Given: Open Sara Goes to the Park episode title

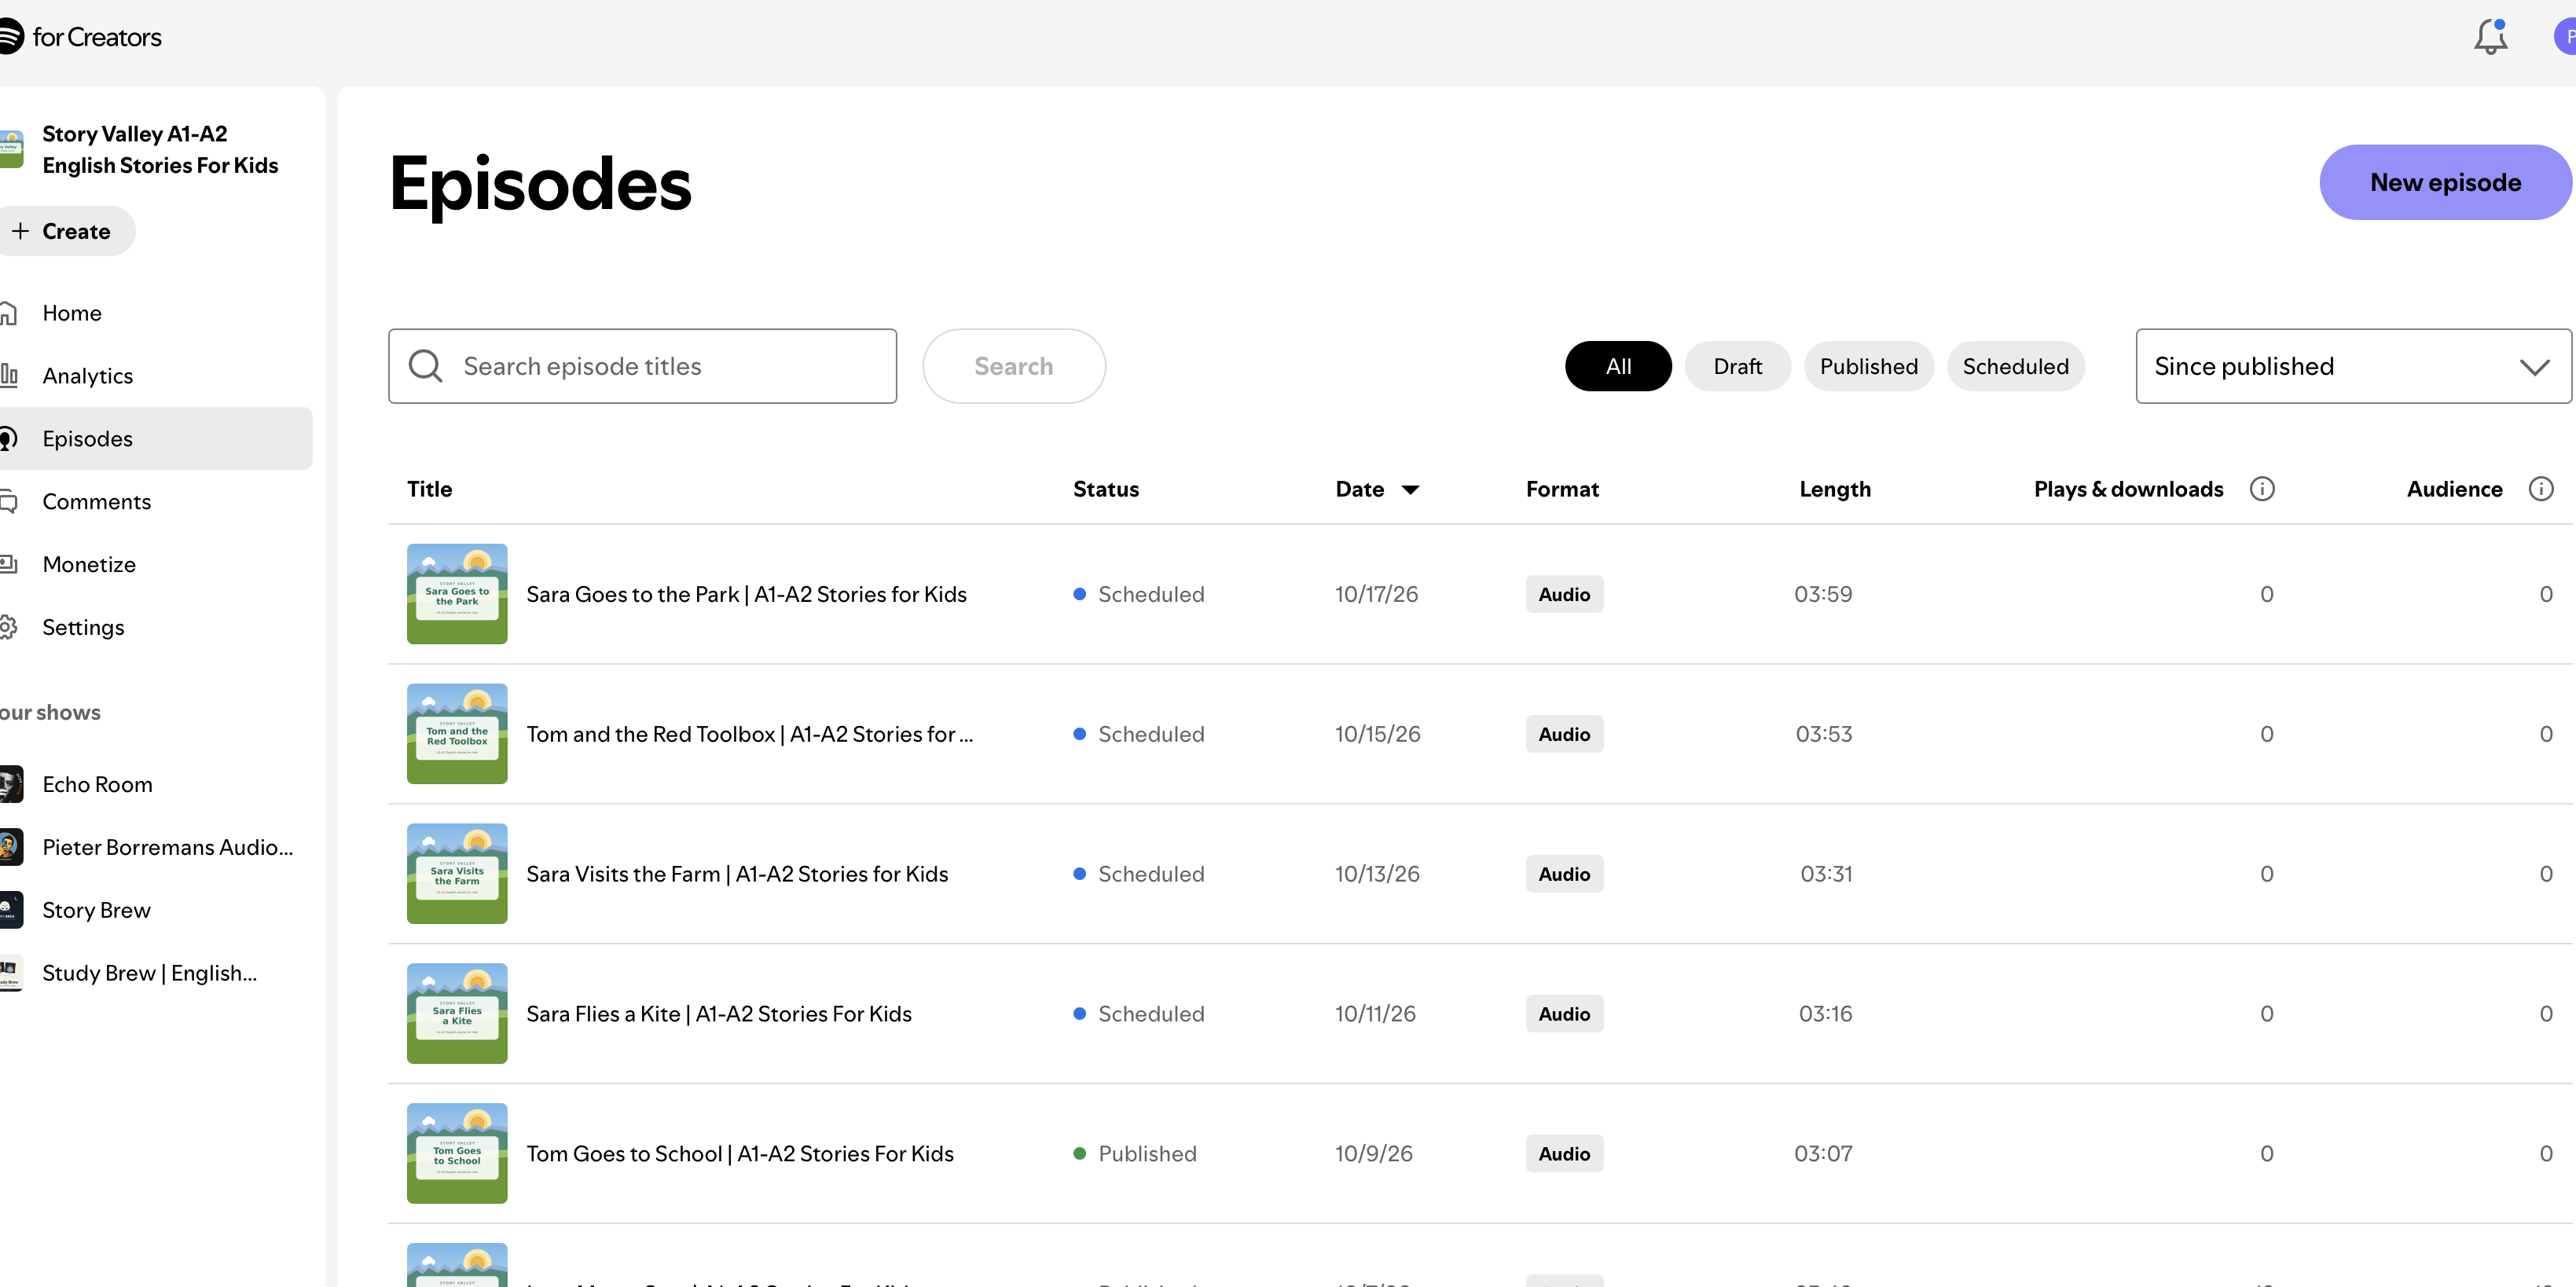Looking at the screenshot, I should [x=746, y=594].
